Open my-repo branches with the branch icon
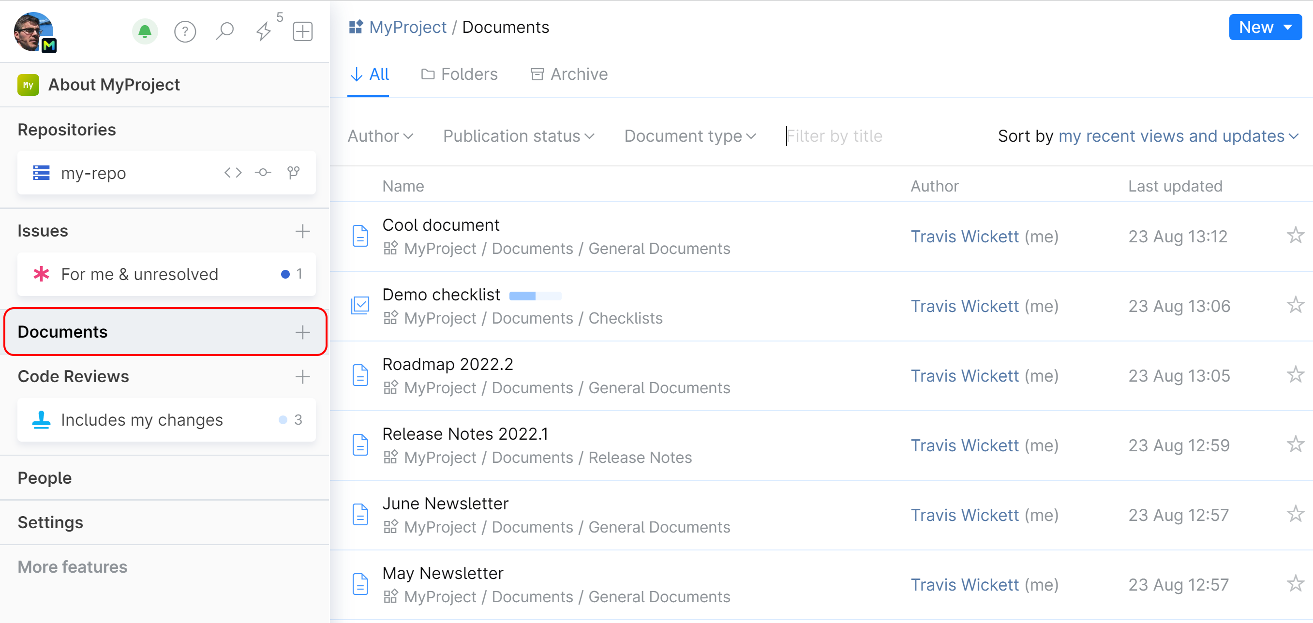The height and width of the screenshot is (623, 1313). click(294, 173)
